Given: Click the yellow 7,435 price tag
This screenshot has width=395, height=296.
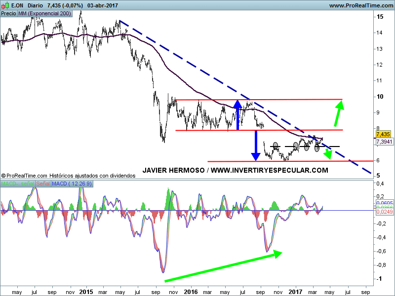Looking at the screenshot, I should (x=383, y=134).
